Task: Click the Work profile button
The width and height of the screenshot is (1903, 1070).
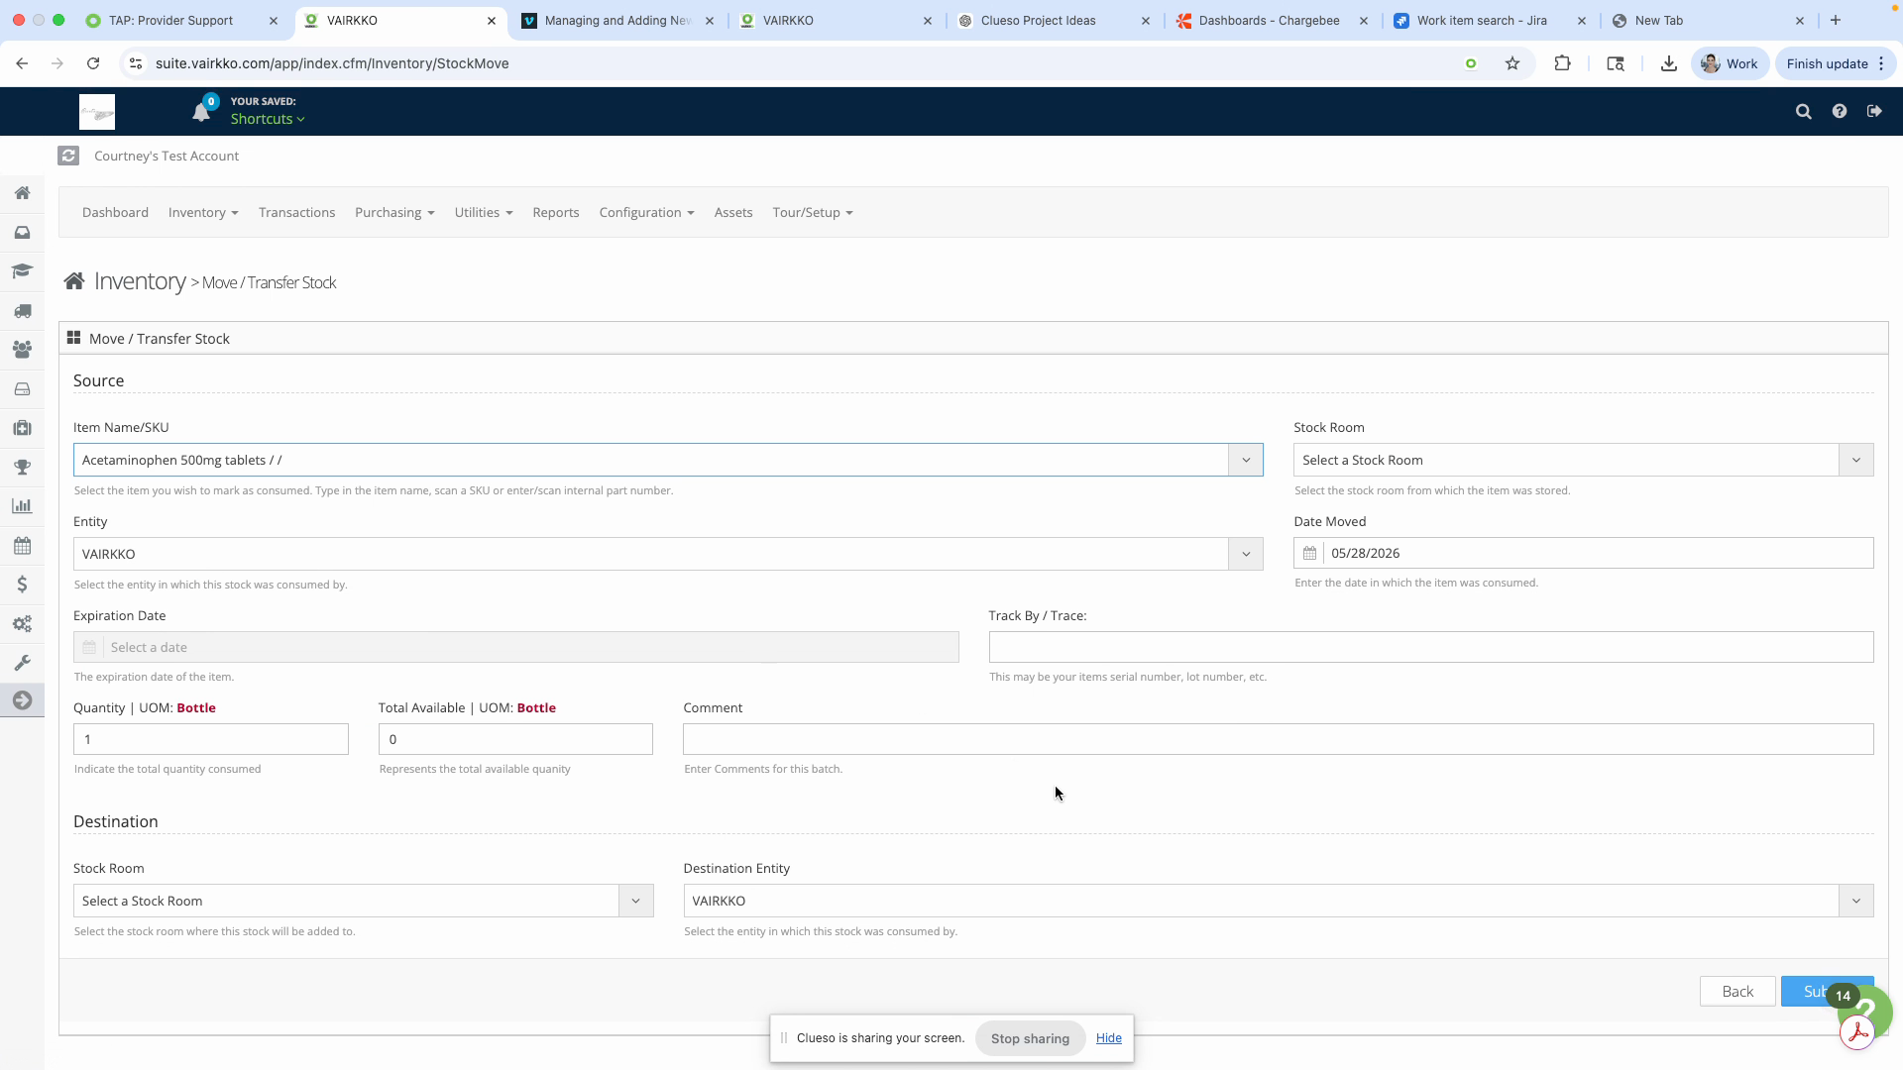Action: tap(1730, 63)
